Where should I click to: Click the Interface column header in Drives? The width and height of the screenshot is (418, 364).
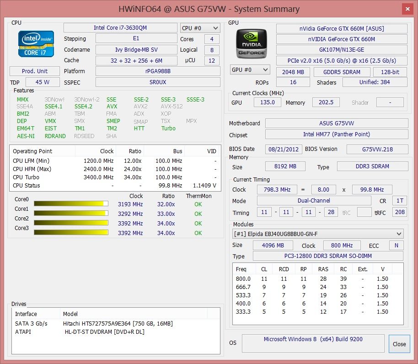pyautogui.click(x=36, y=314)
